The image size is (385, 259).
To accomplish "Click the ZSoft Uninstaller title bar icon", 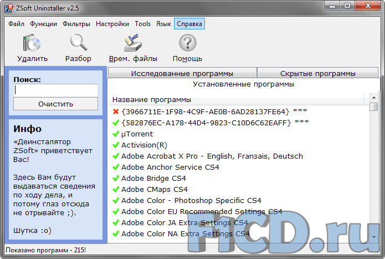I will coord(9,8).
